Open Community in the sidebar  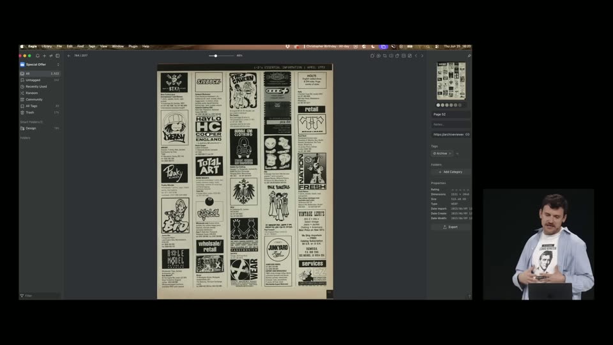point(40,100)
